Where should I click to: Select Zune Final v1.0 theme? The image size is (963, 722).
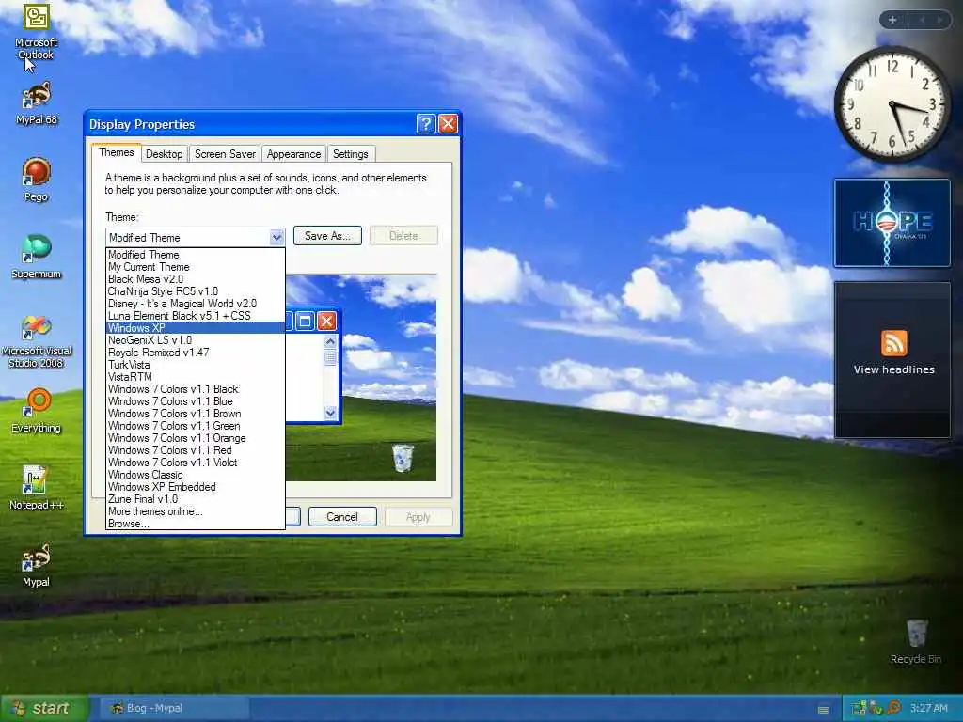tap(196, 499)
